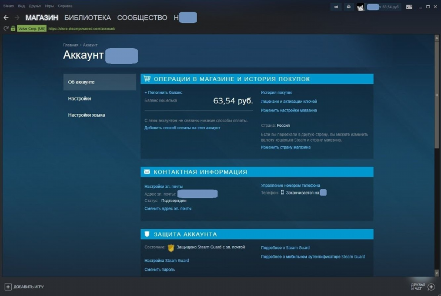This screenshot has width=441, height=296.
Task: Switch to the БИБЛИОТЕКА tab
Action: 88,18
